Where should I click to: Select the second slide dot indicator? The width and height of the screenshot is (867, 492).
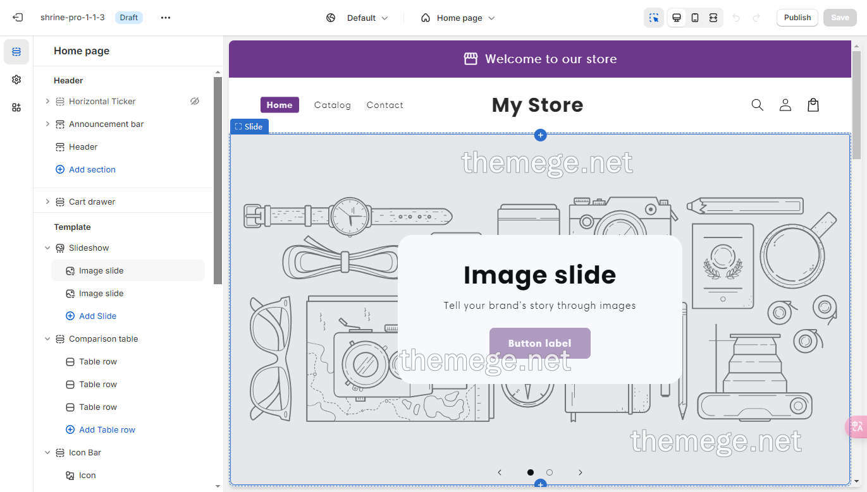coord(550,472)
